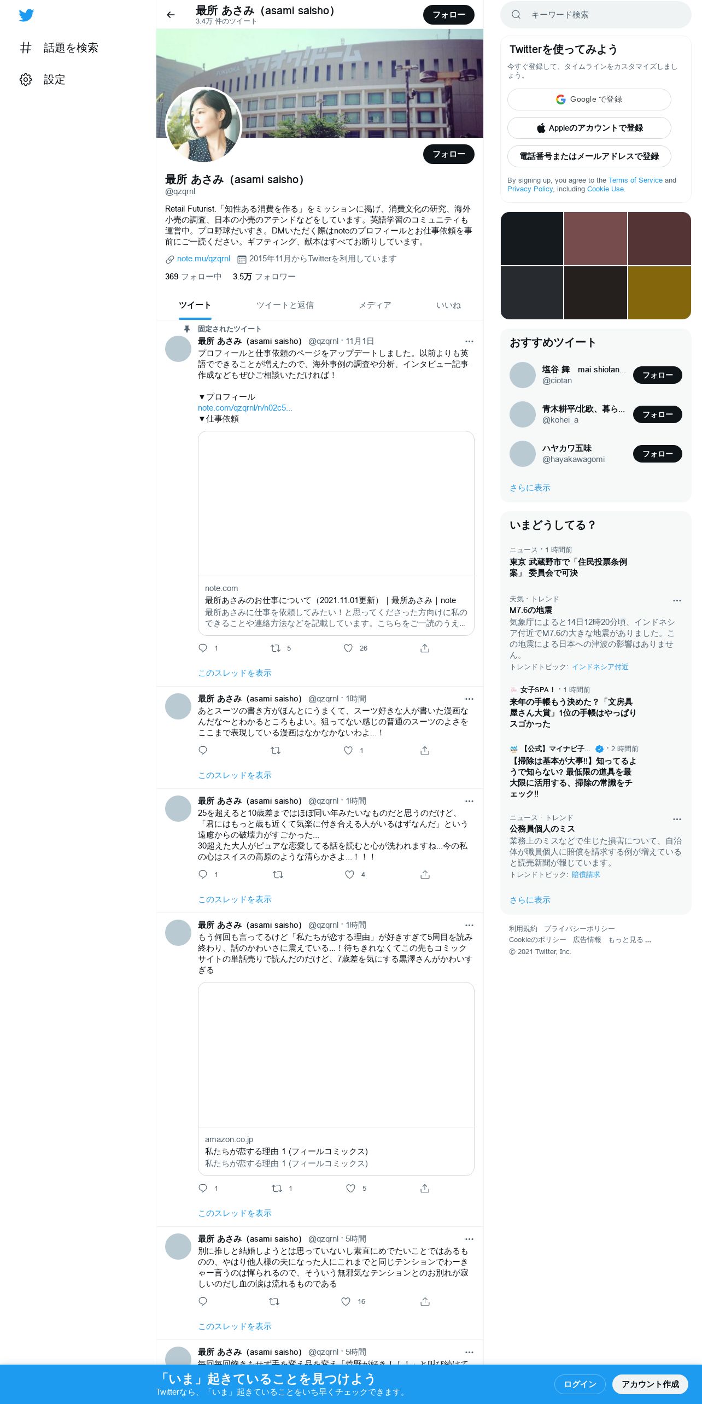Screen dimensions: 702x1404
Task: Open 話題を検索 hashtag explore icon
Action: [26, 48]
